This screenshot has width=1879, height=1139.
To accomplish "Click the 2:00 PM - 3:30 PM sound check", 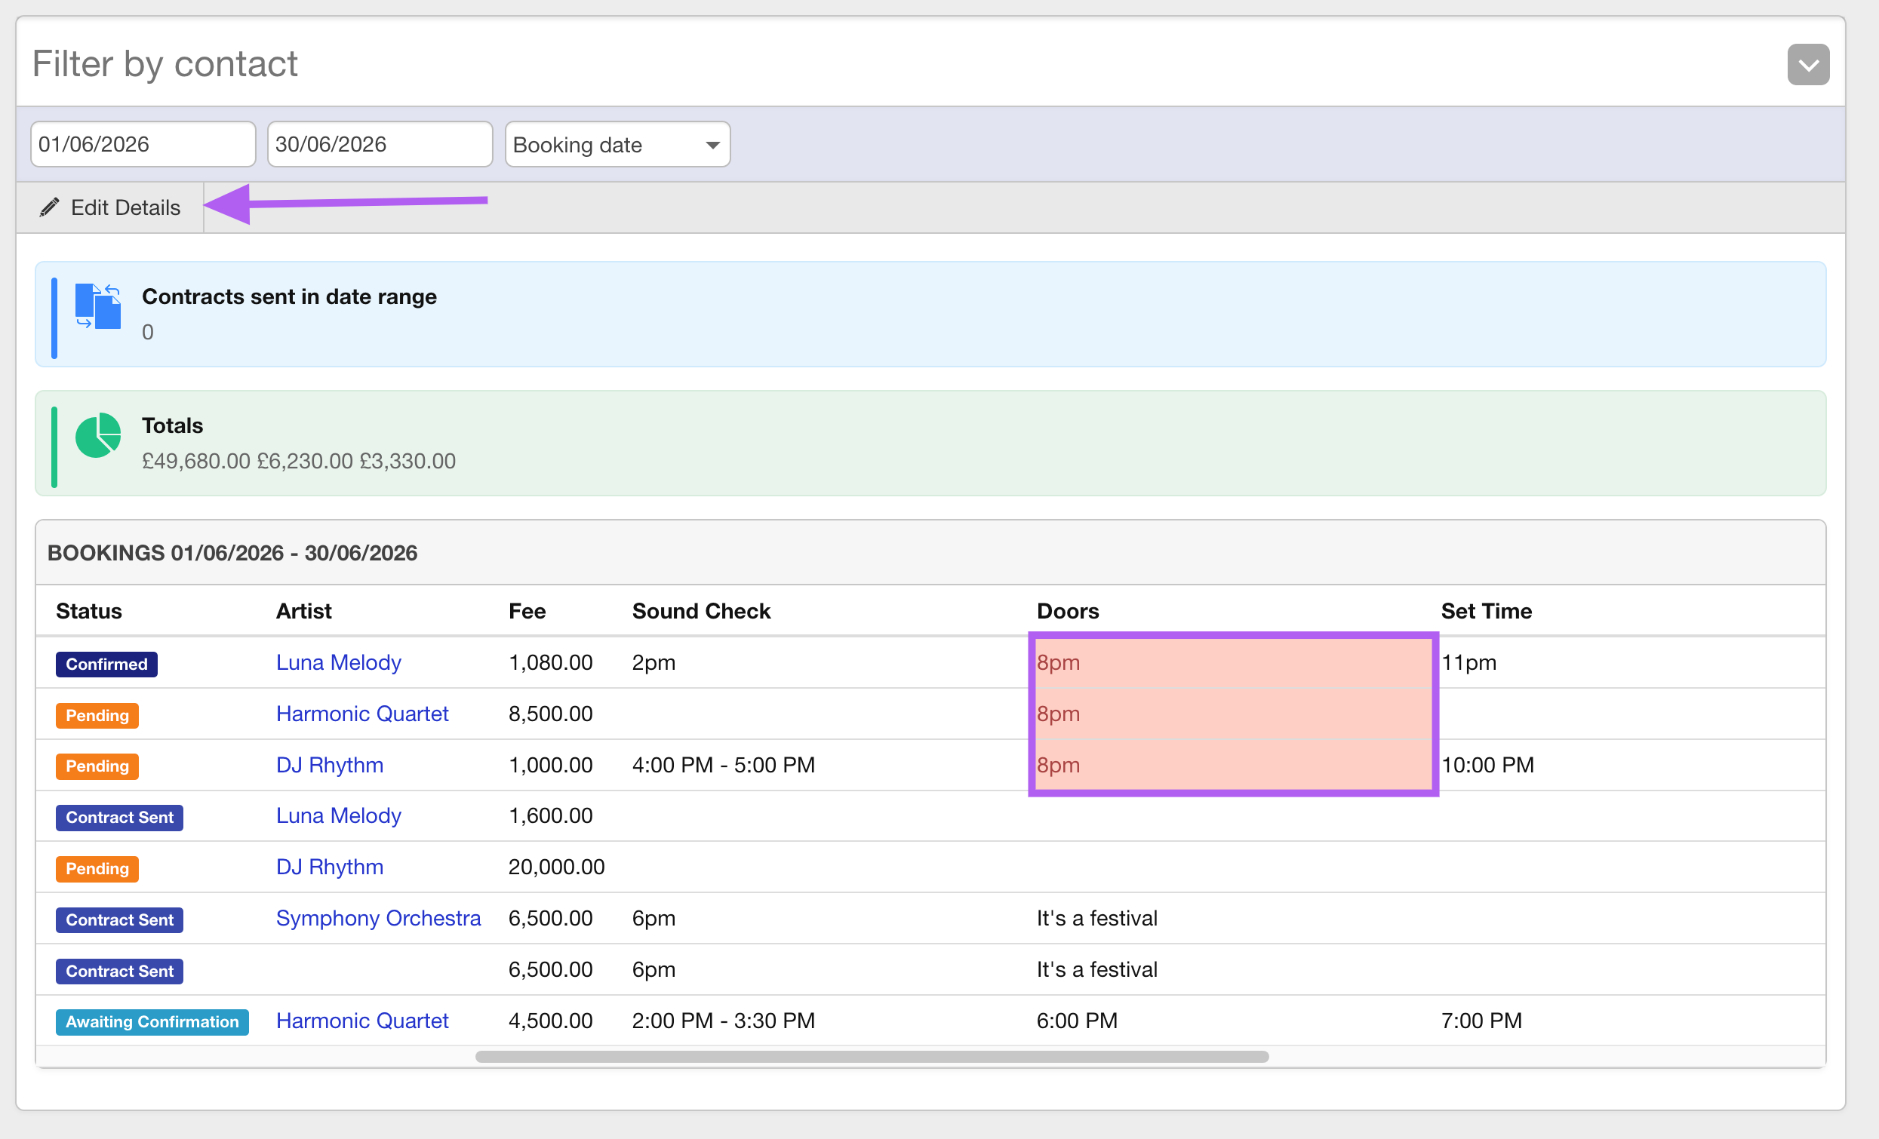I will [724, 1021].
